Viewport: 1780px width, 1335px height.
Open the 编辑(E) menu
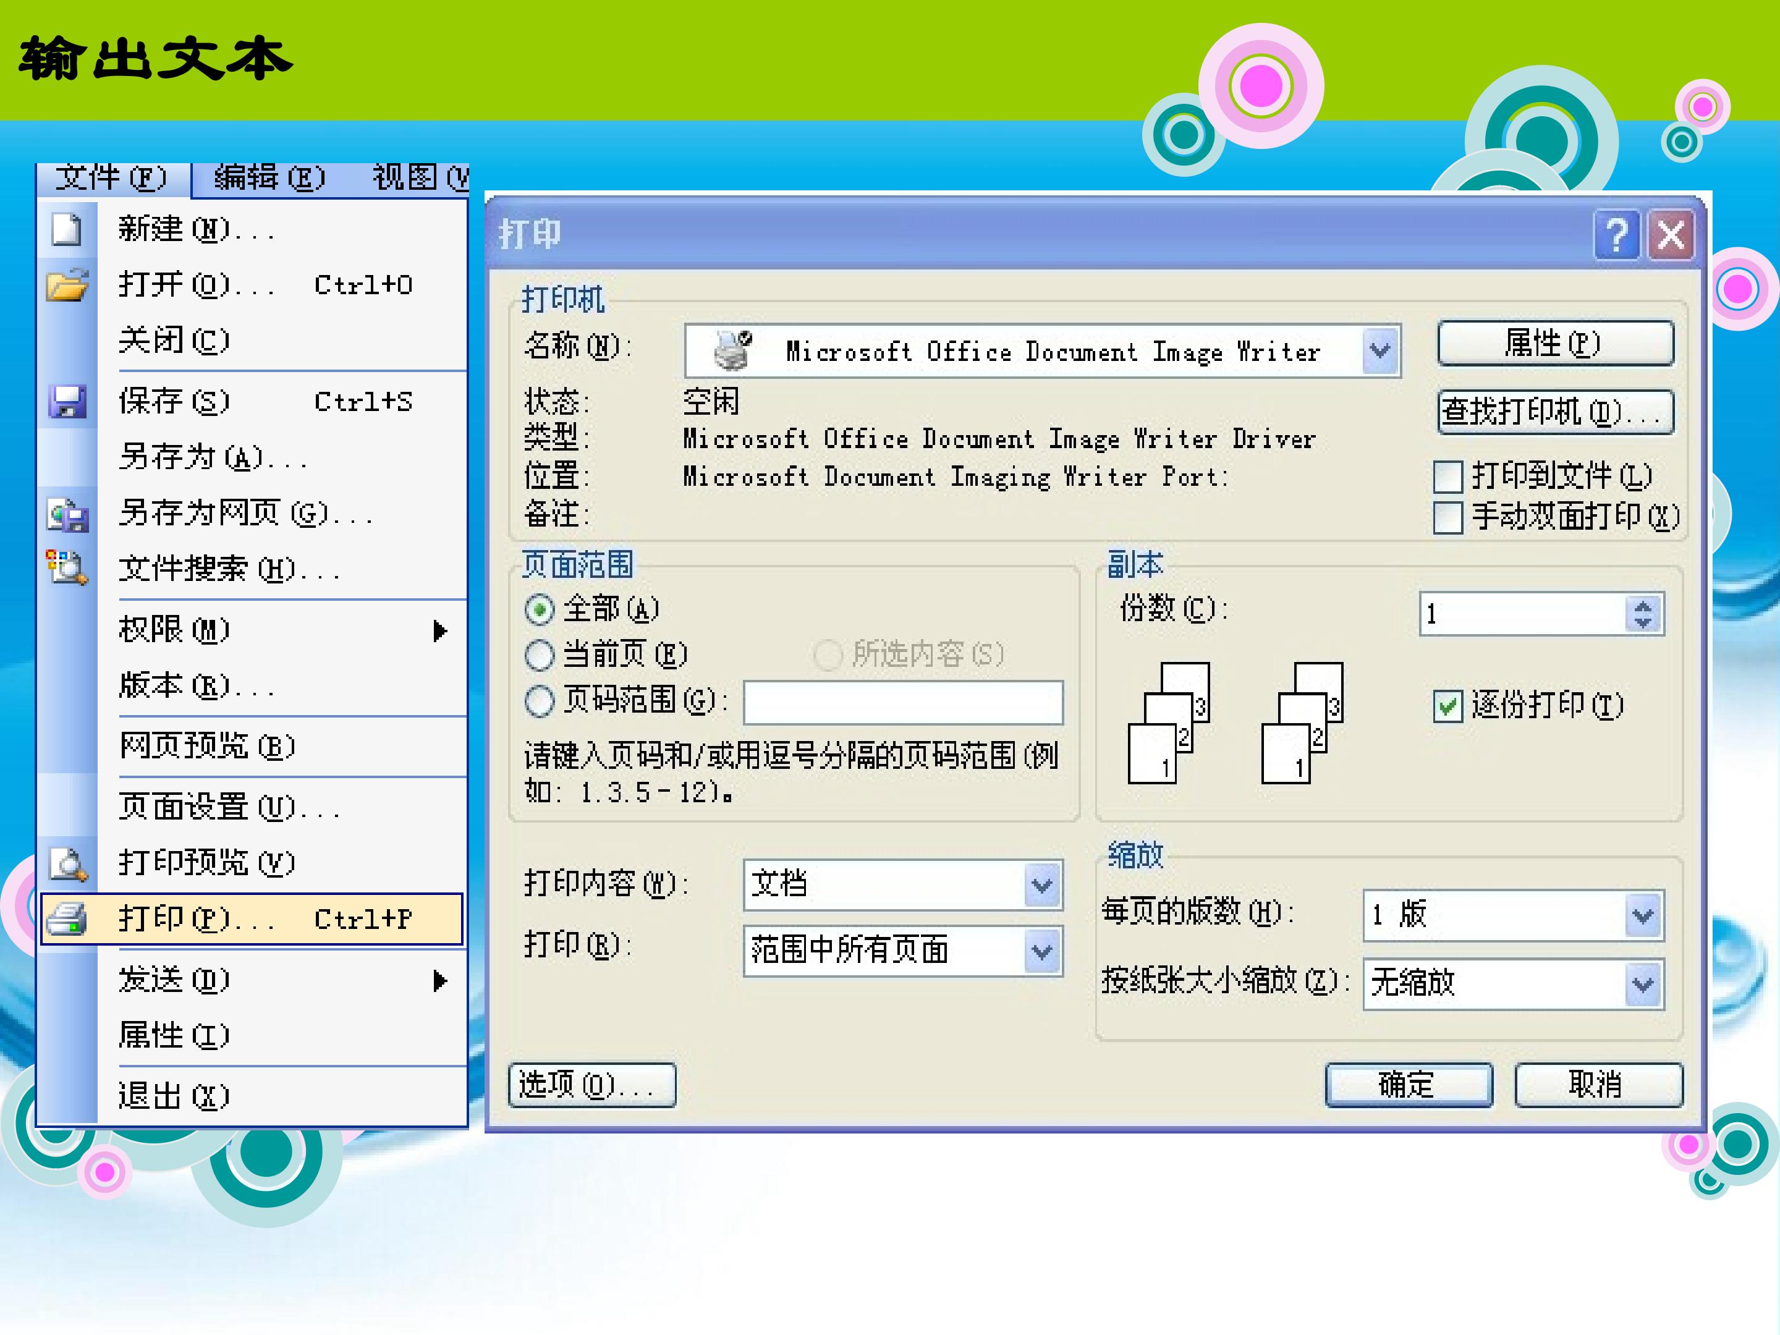click(x=269, y=178)
